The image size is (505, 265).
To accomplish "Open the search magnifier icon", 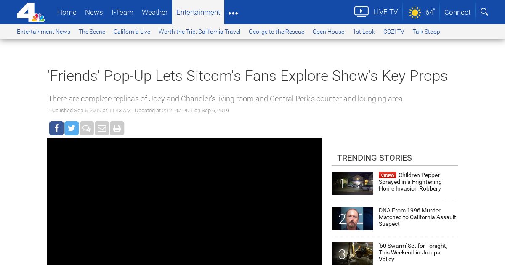I will [484, 12].
